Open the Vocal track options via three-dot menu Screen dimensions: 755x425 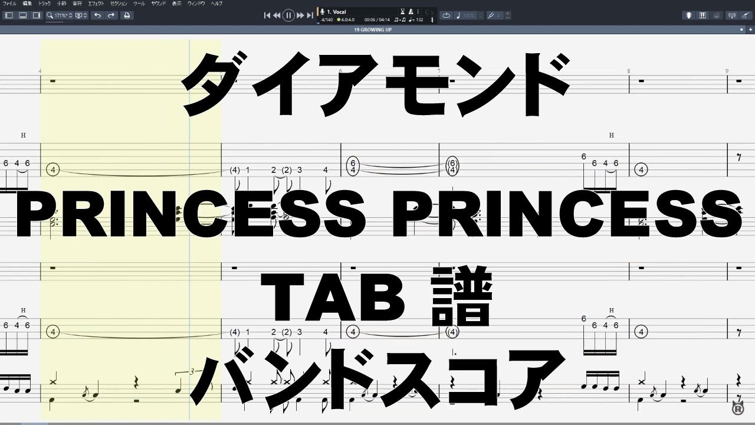pos(418,11)
